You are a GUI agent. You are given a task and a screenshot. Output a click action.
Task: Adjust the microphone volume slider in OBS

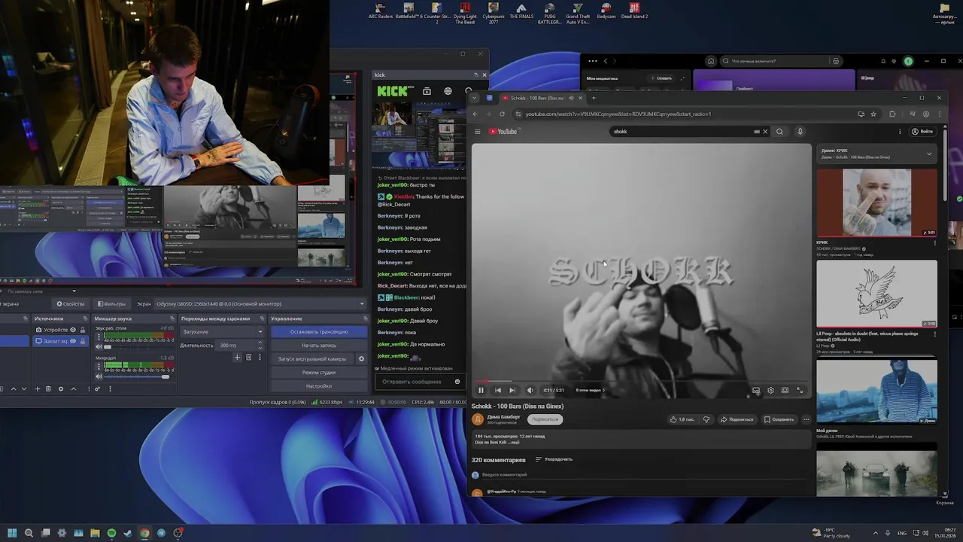click(x=138, y=376)
